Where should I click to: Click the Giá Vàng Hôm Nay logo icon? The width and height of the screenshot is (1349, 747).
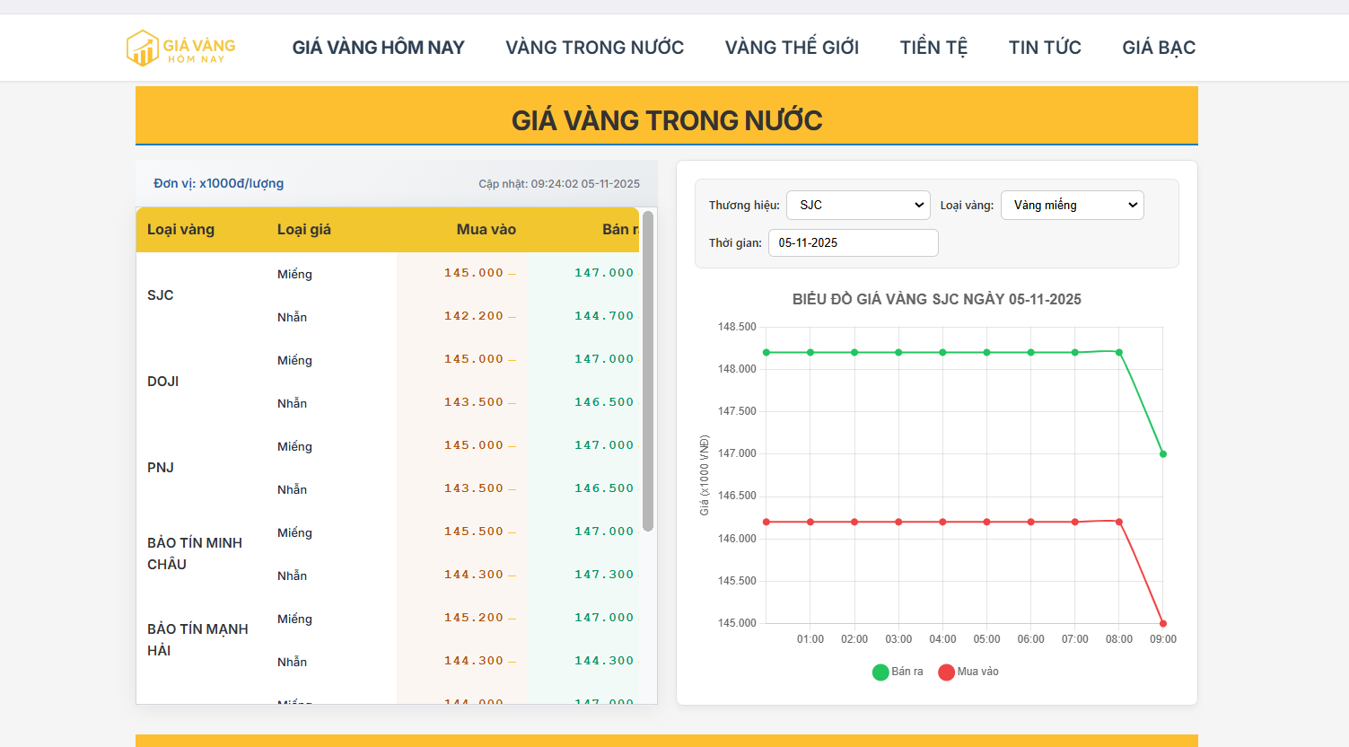tap(143, 47)
